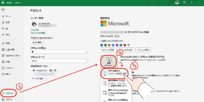
Task: Open the 更新オプション dropdown button
Action: point(109,62)
